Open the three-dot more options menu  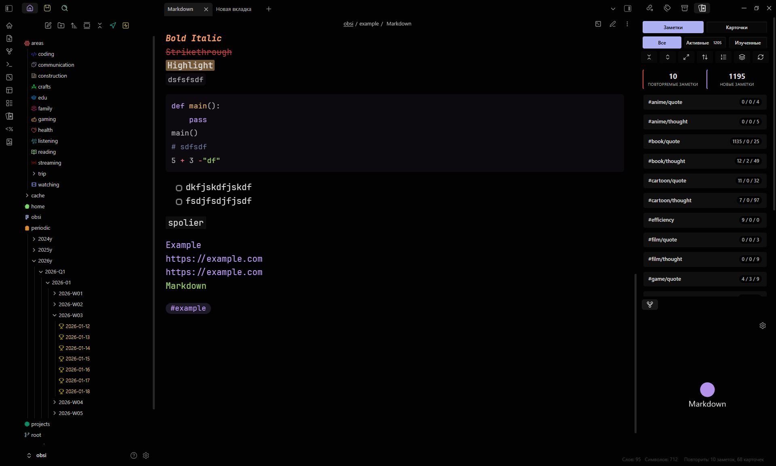click(x=627, y=24)
